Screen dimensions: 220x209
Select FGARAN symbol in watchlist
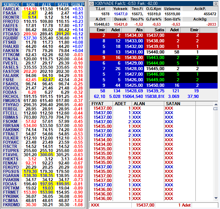11,176
